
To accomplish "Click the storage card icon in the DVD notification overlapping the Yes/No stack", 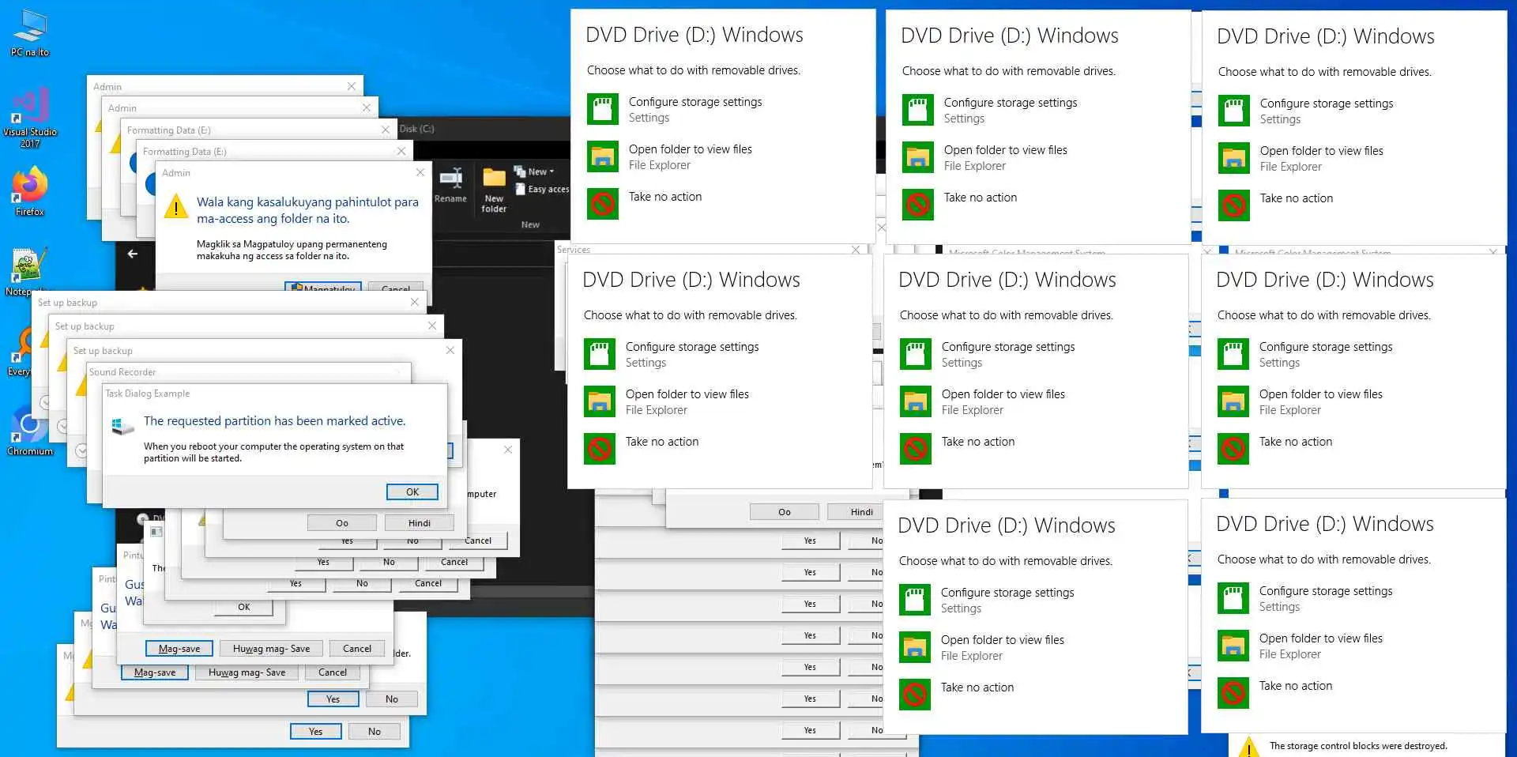I will 915,601.
